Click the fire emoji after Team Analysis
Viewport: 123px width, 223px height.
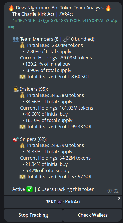pos(108,8)
